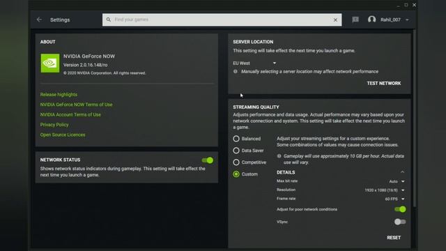Disable Adjust for poor network conditions toggle
This screenshot has height=251, width=446.
tap(400, 209)
